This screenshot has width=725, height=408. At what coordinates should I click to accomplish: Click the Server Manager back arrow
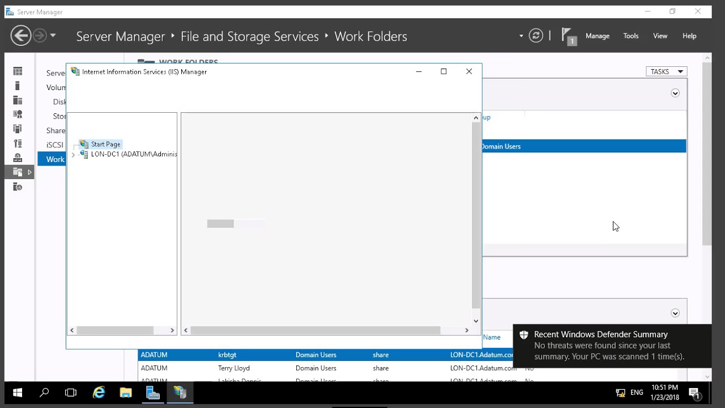[x=21, y=36]
